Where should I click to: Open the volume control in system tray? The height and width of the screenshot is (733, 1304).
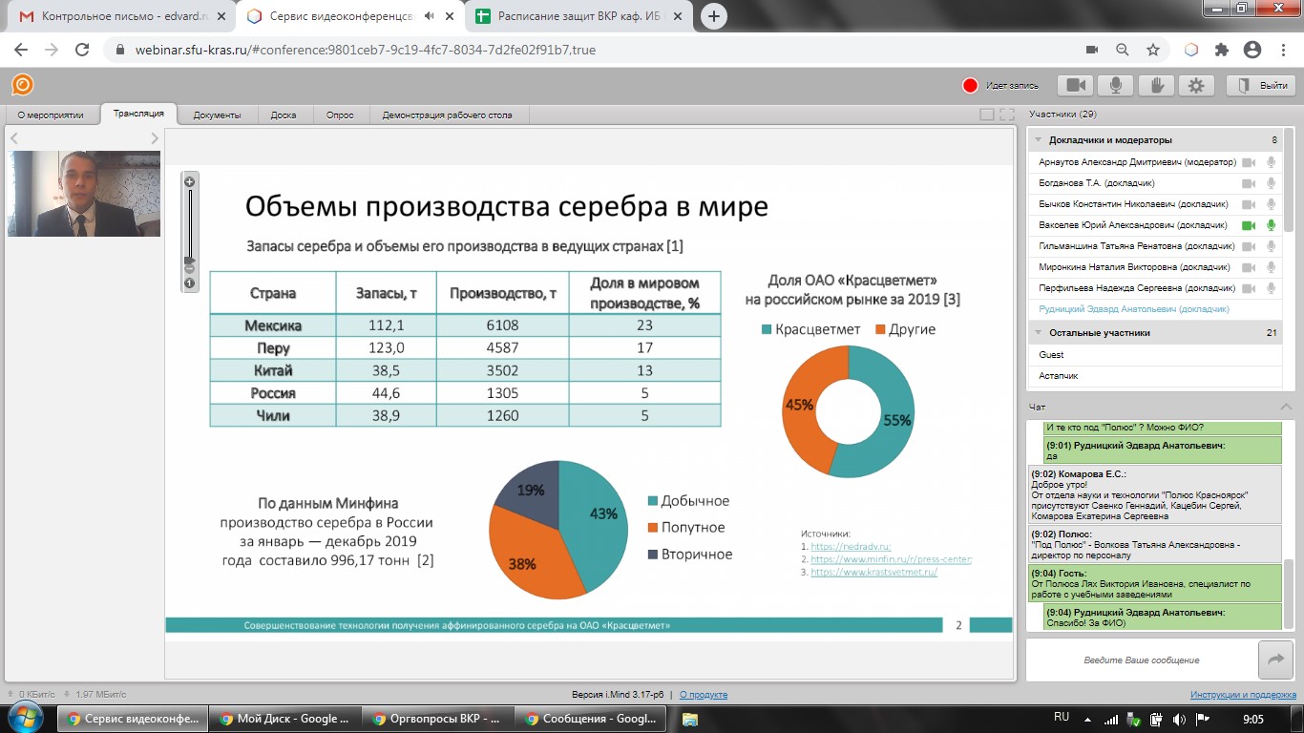click(1179, 719)
